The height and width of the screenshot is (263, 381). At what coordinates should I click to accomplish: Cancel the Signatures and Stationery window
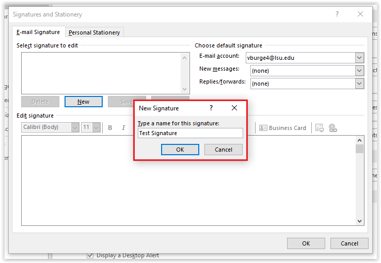point(349,243)
